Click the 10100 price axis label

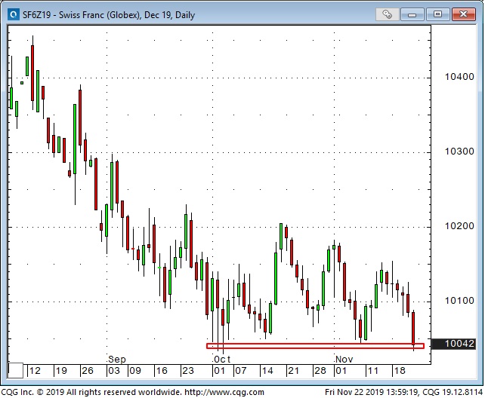[x=459, y=301]
